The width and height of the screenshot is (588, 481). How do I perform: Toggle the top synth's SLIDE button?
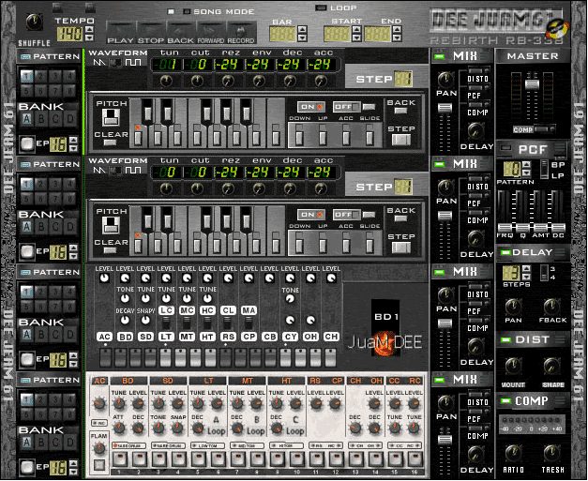(369, 138)
